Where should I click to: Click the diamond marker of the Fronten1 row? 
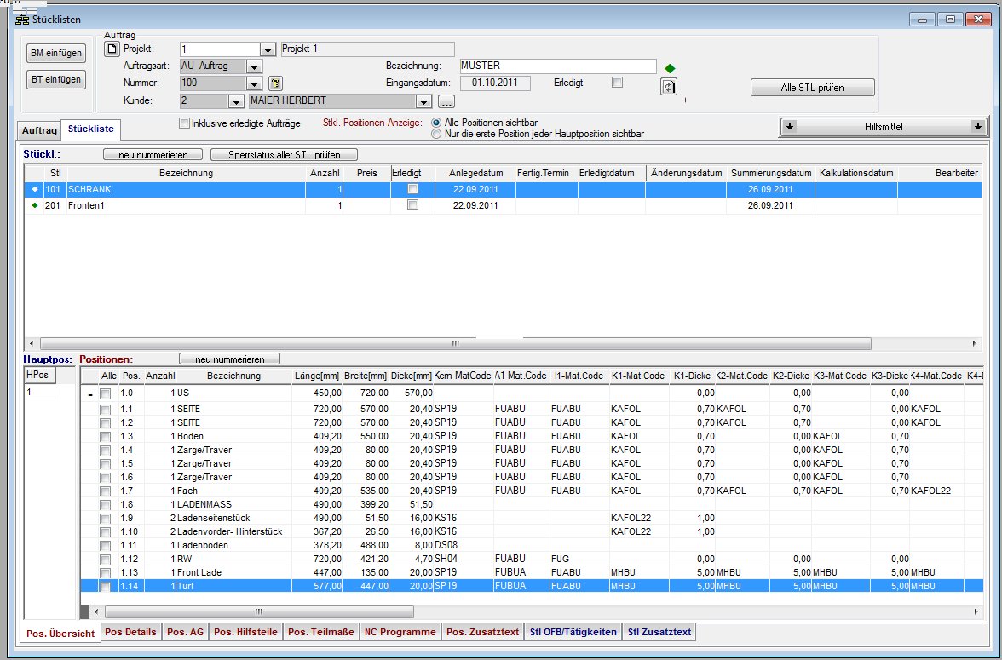35,205
